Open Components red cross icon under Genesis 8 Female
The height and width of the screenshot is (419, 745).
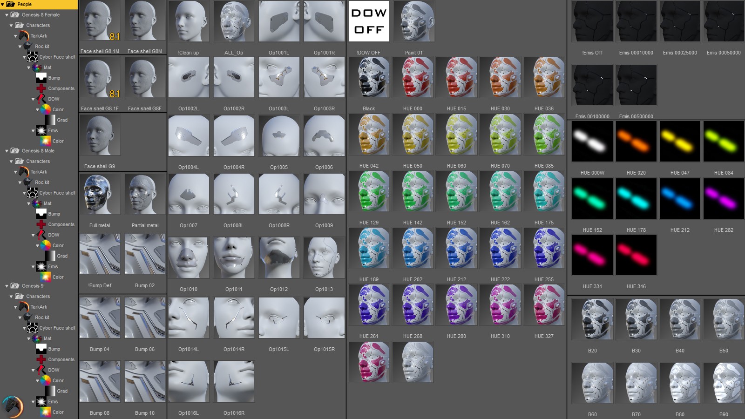[x=41, y=88]
